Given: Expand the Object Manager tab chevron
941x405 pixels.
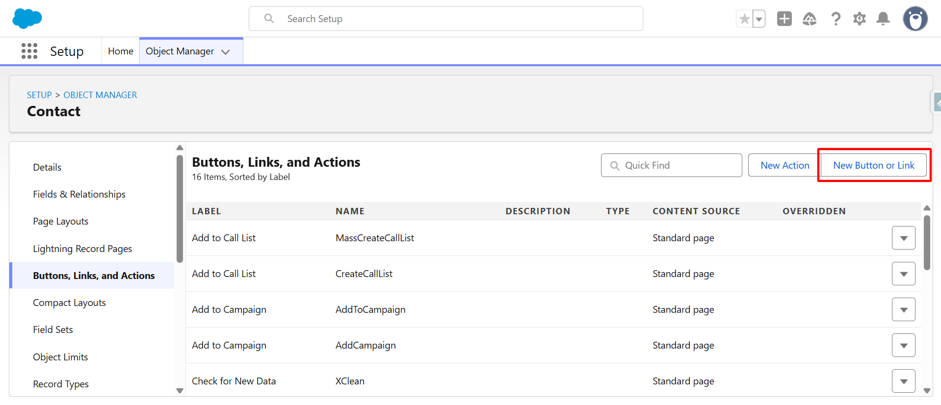Looking at the screenshot, I should [x=226, y=52].
